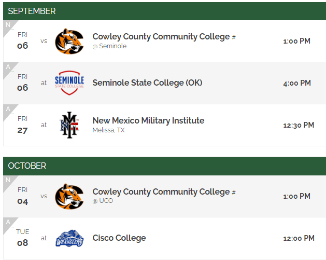Open the Cisco College team link
The image size is (326, 260).
[x=119, y=238]
